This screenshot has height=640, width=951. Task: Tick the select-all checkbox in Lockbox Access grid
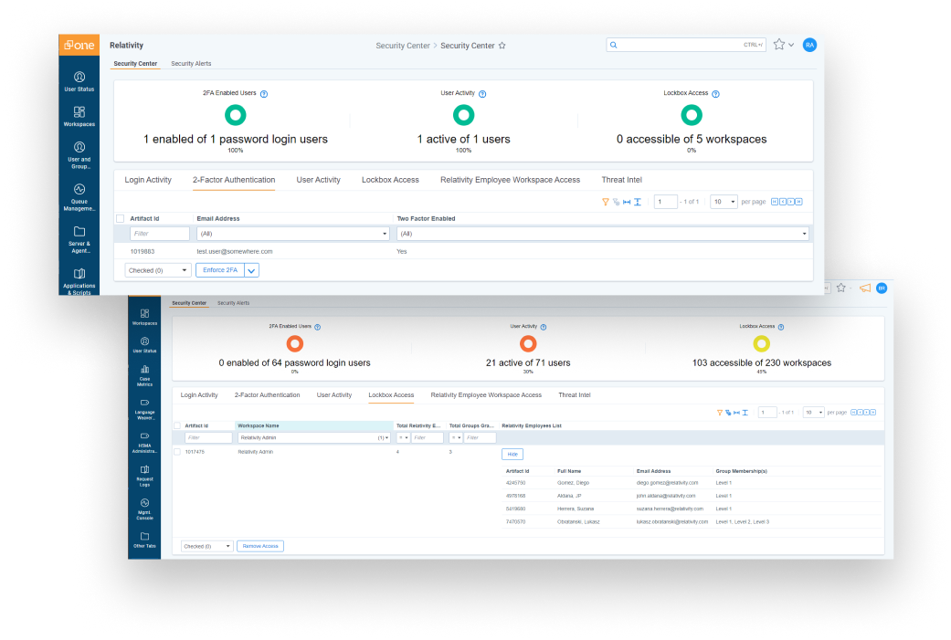tap(177, 425)
